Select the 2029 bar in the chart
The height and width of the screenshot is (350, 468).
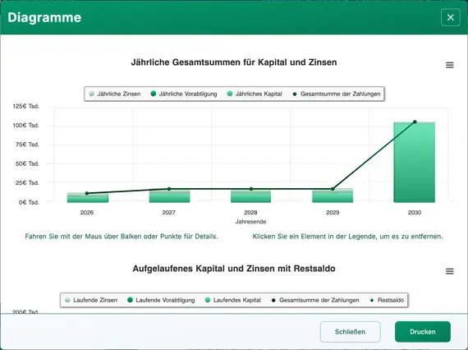(x=333, y=196)
